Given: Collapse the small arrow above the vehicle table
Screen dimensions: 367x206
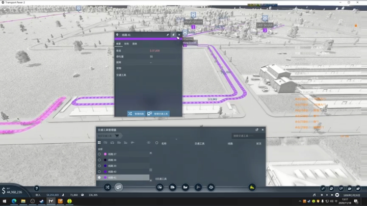Looking at the screenshot, I should 176,139.
